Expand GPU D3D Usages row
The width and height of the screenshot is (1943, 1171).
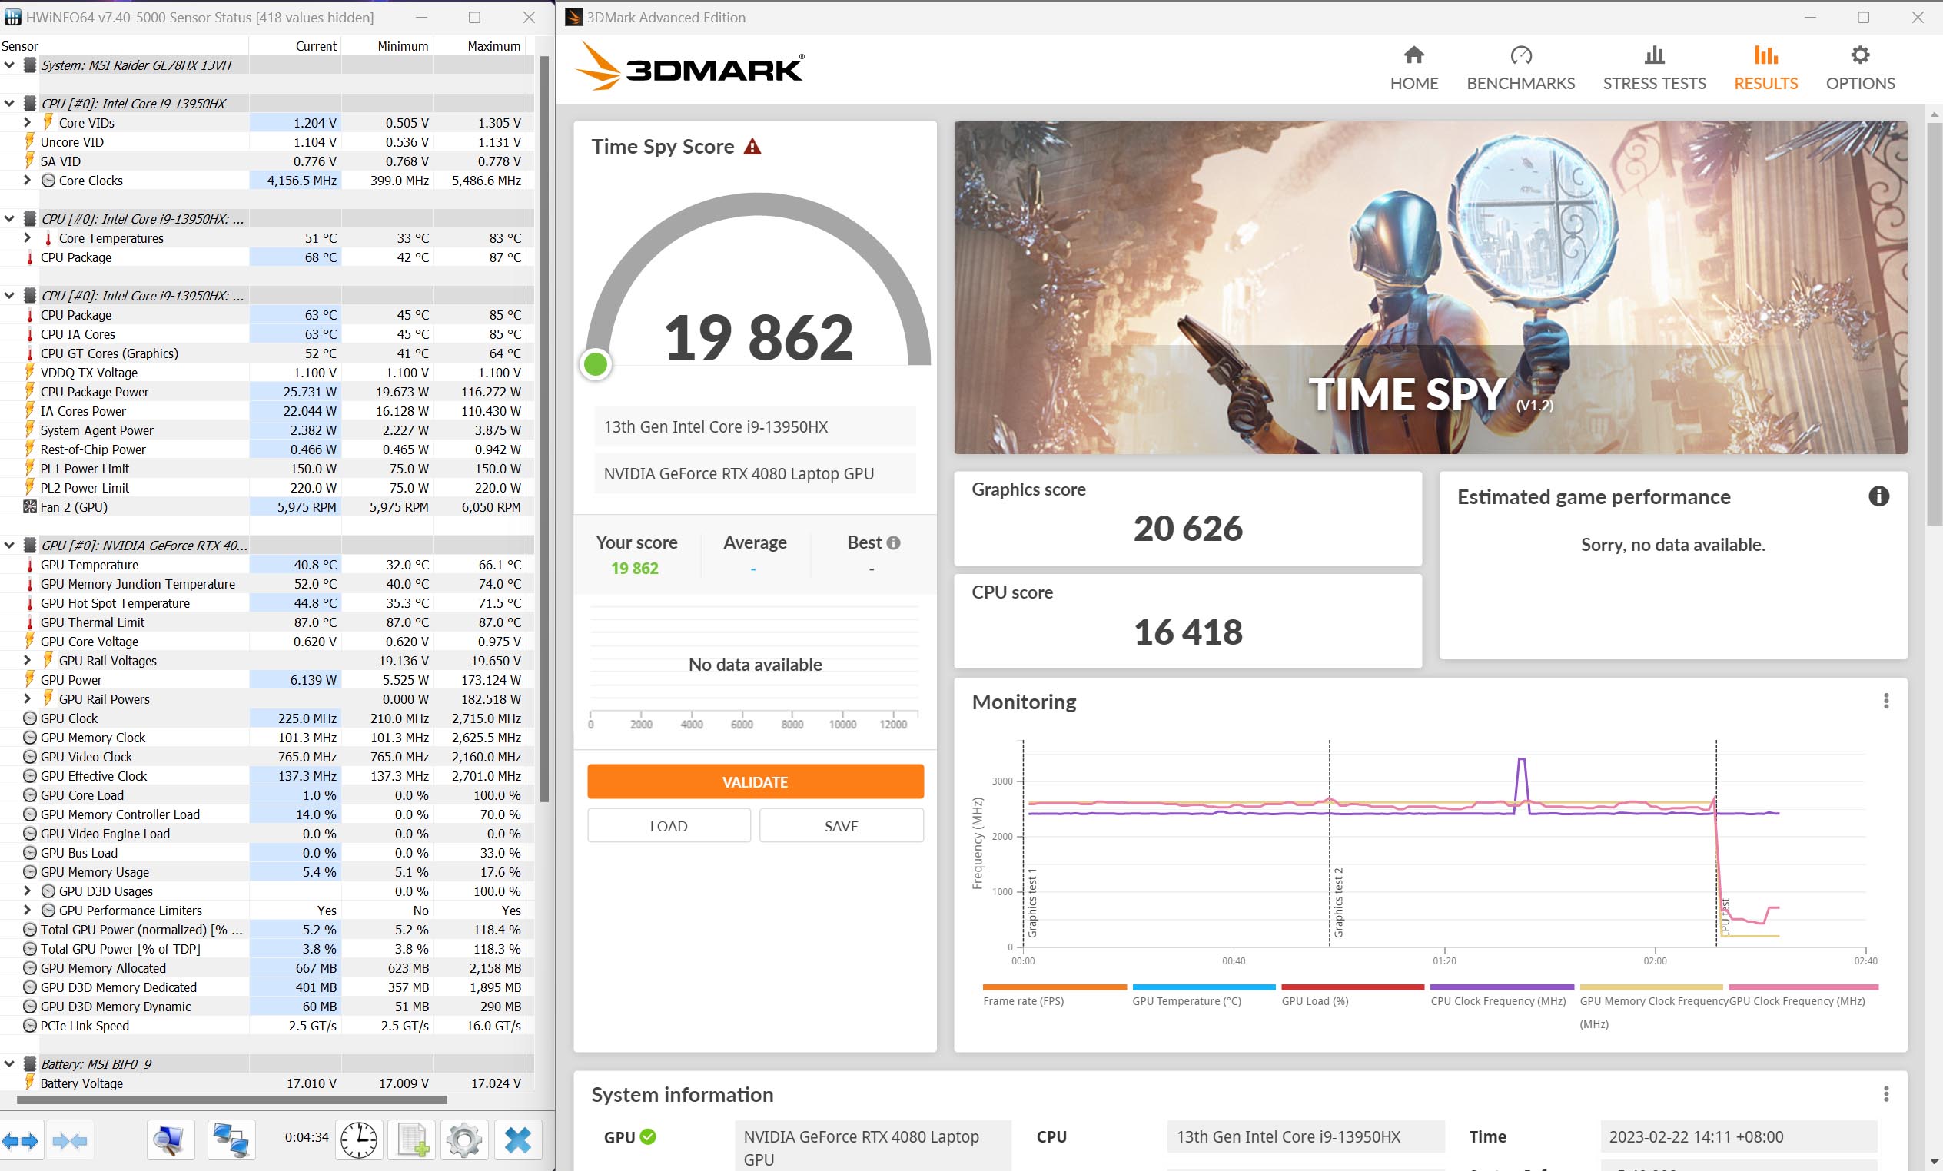[x=28, y=891]
